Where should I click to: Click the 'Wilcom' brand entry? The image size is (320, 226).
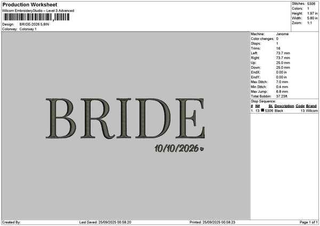[x=312, y=111]
